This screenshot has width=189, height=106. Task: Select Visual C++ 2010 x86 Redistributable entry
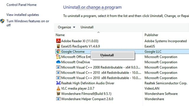101,78
